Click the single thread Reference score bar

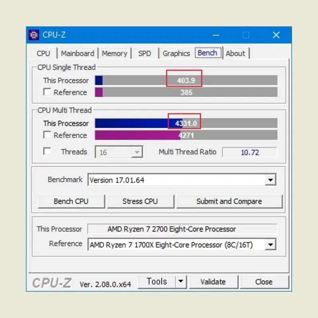click(186, 92)
